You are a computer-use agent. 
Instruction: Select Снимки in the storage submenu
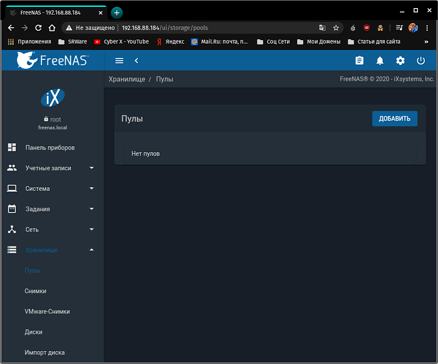pyautogui.click(x=36, y=291)
